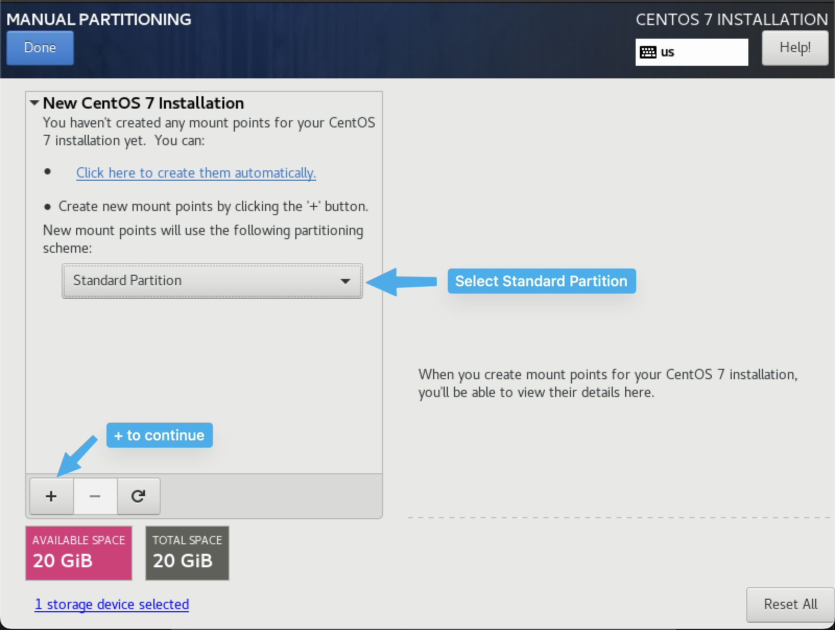
Task: Click the '+ to continue' callout label
Action: [160, 435]
